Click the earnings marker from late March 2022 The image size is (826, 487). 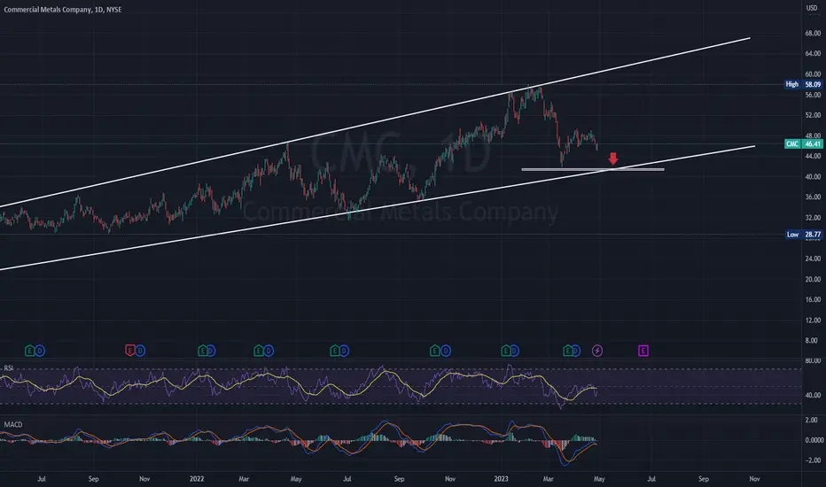[259, 351]
